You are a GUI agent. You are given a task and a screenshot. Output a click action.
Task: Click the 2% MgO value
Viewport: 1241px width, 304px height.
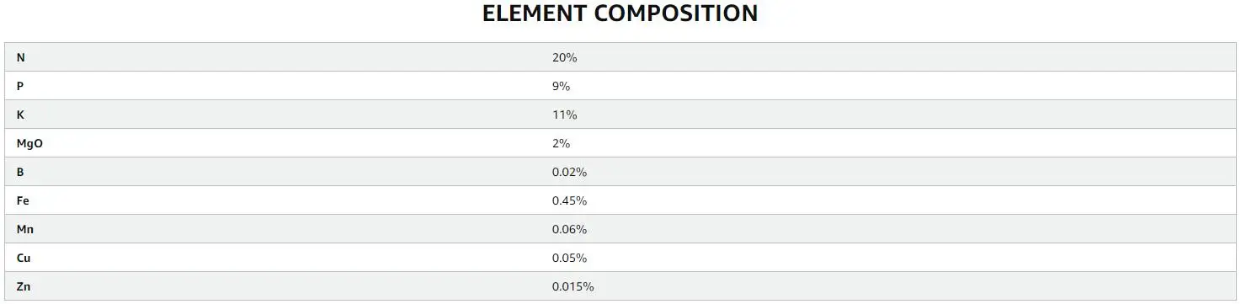pos(561,143)
